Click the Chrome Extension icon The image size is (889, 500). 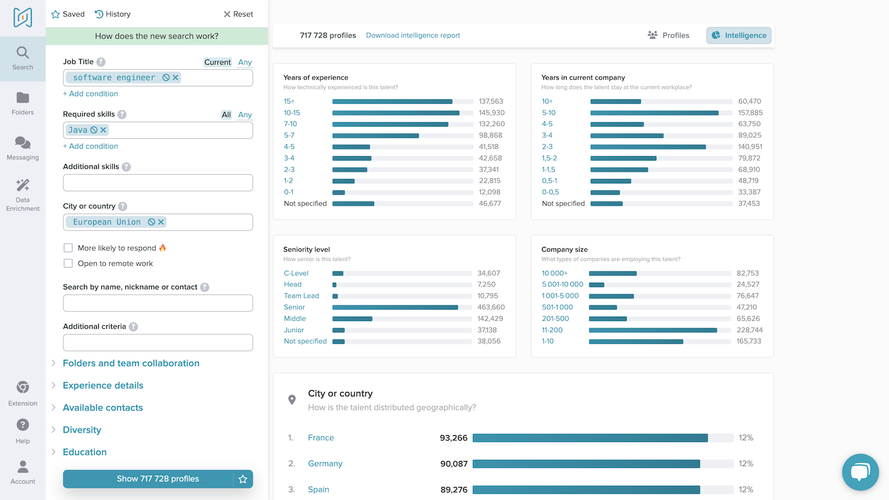[x=23, y=388]
